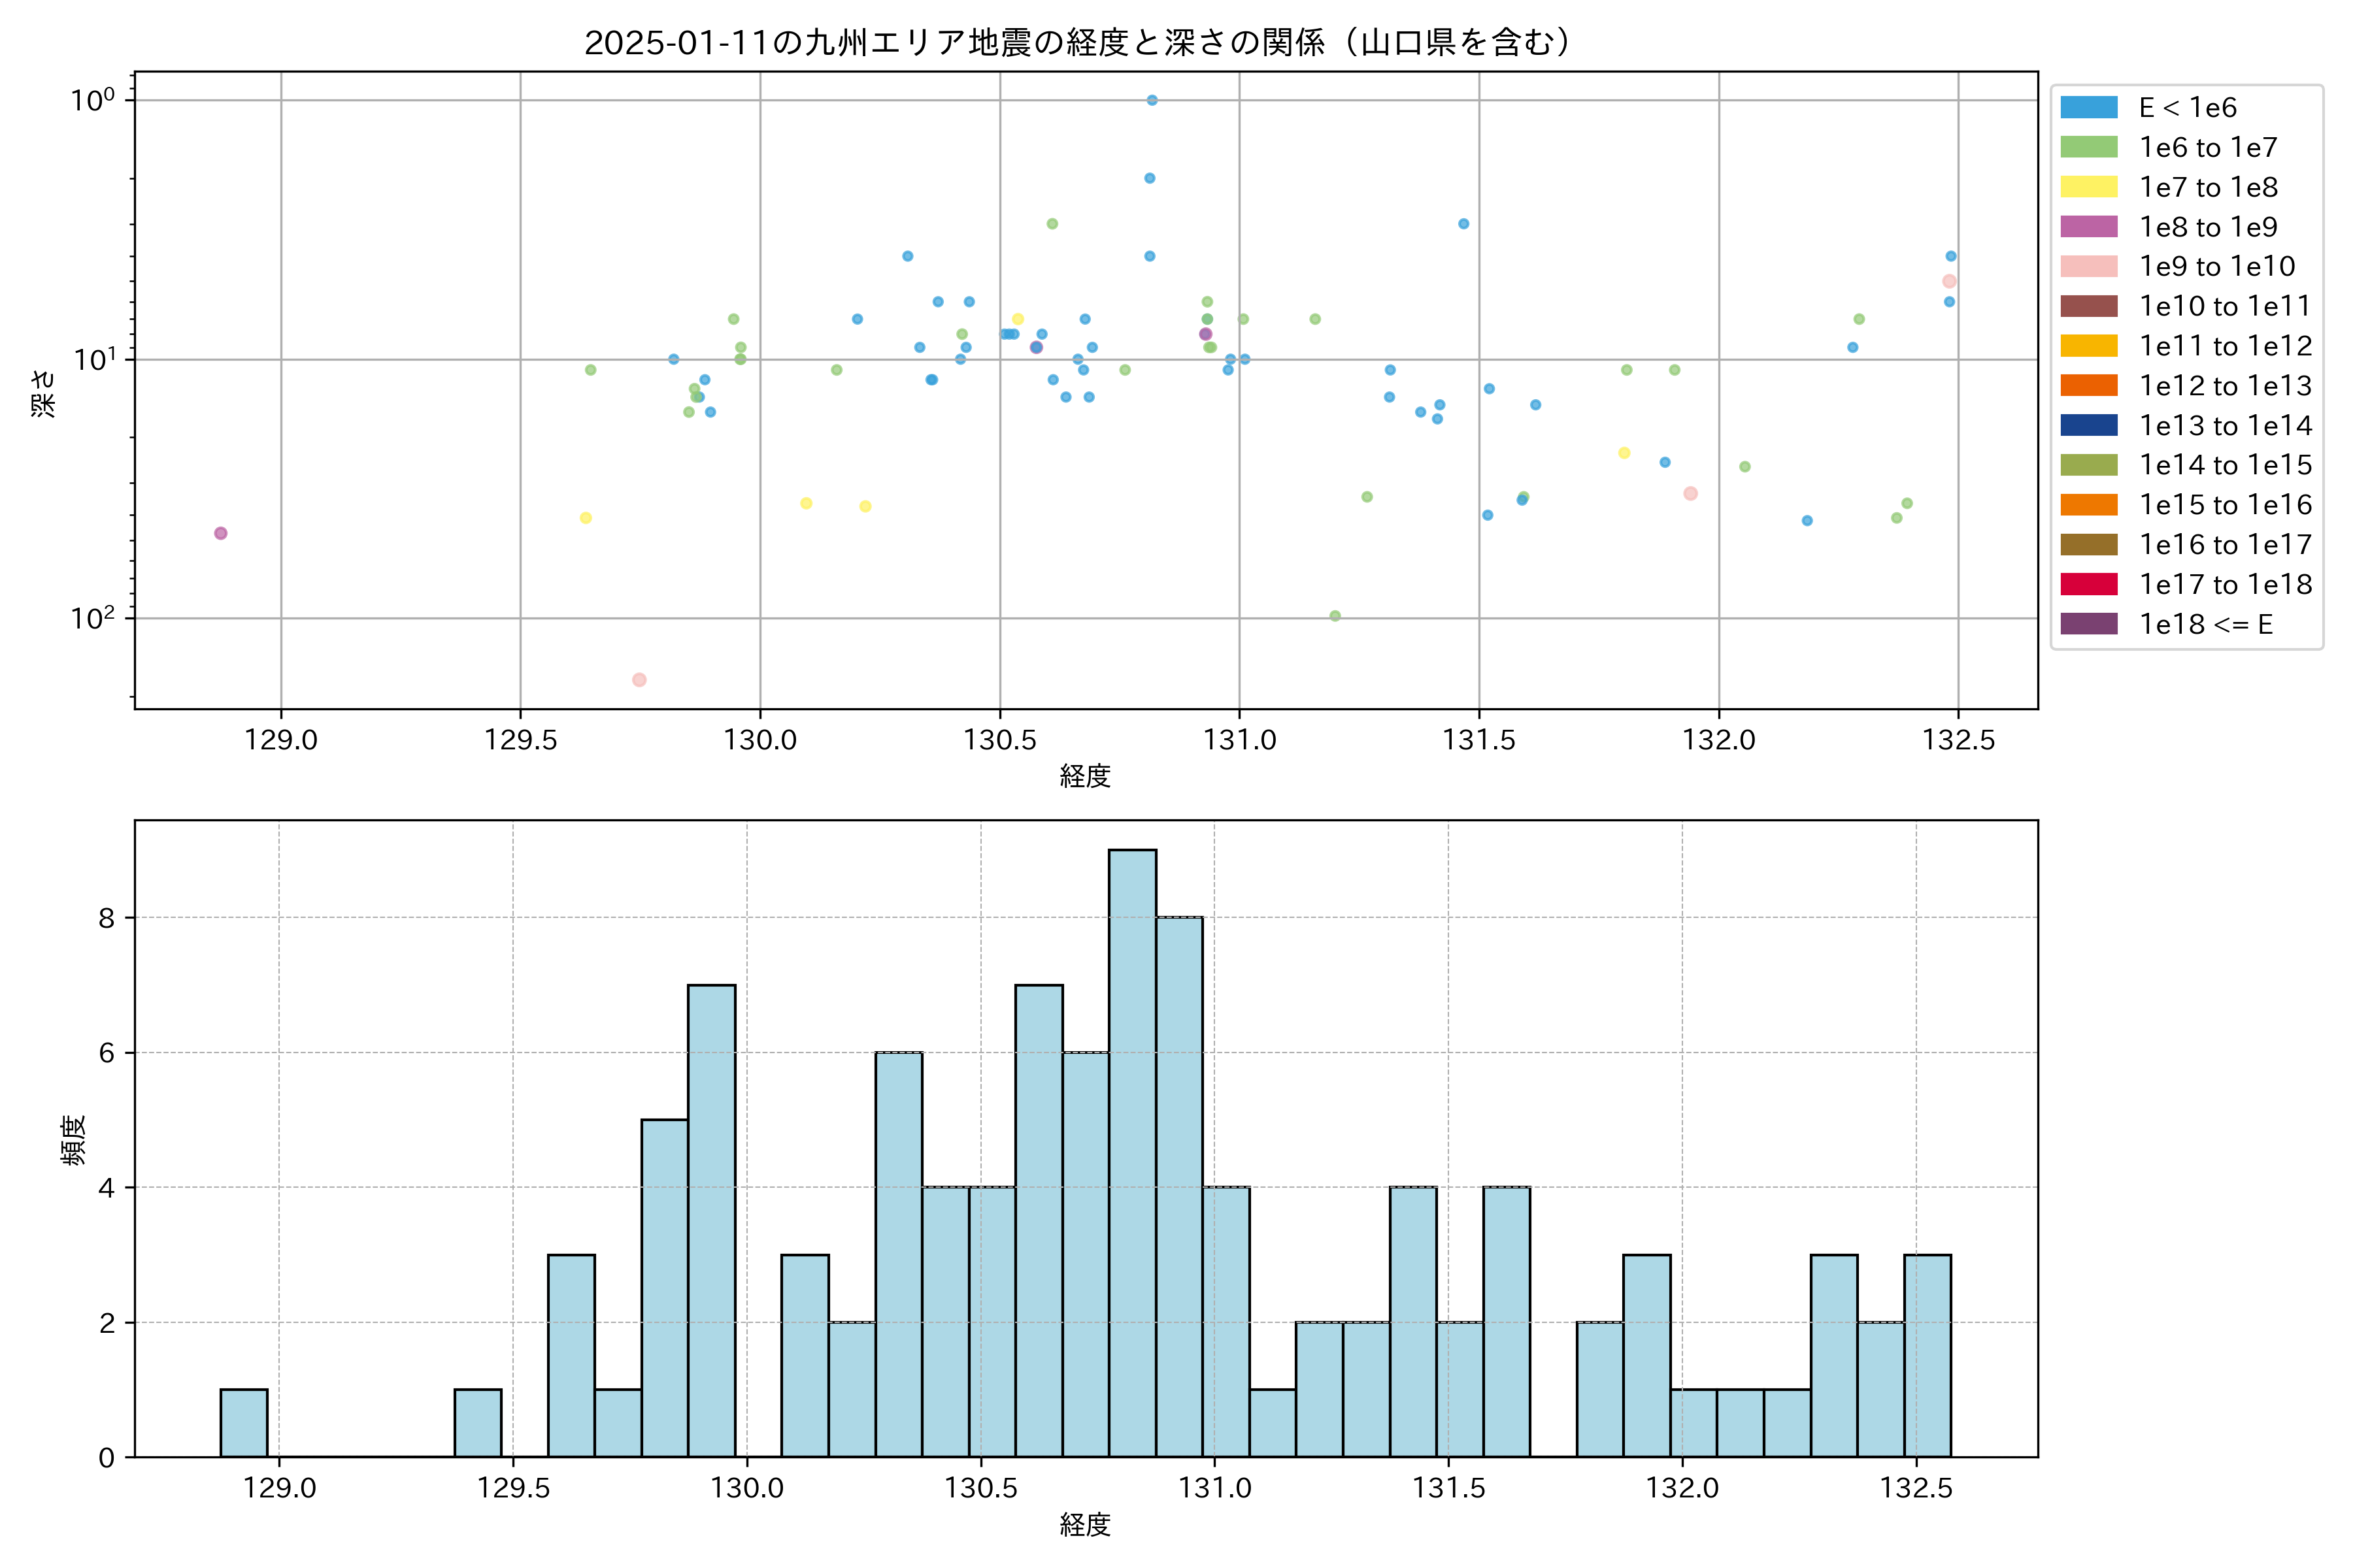The width and height of the screenshot is (2353, 1568).
Task: Click the green 1e6 to 1e7 legend swatch
Action: pos(2089,147)
